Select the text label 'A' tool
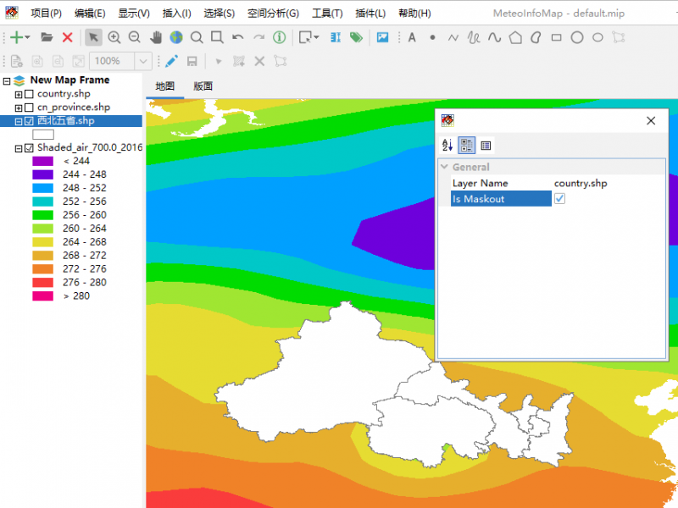The height and width of the screenshot is (508, 678). [x=412, y=37]
